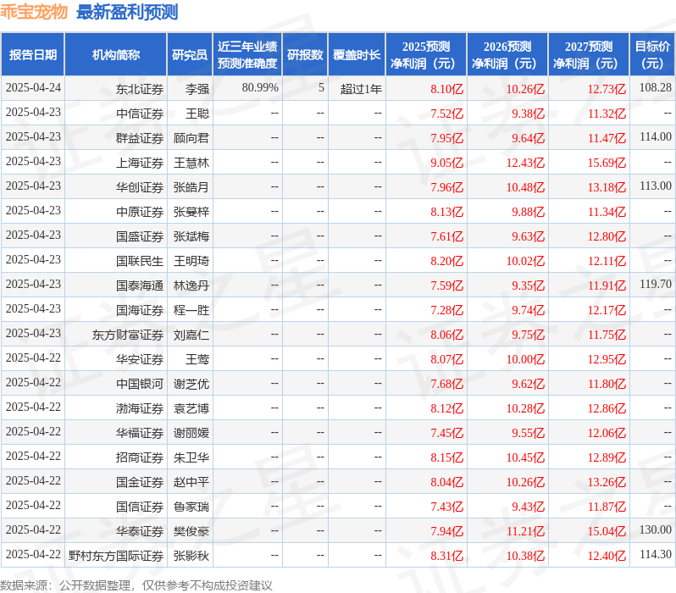Viewport: 676px width, 593px height.
Task: Click analyst name 张皓月
Action: (x=191, y=187)
